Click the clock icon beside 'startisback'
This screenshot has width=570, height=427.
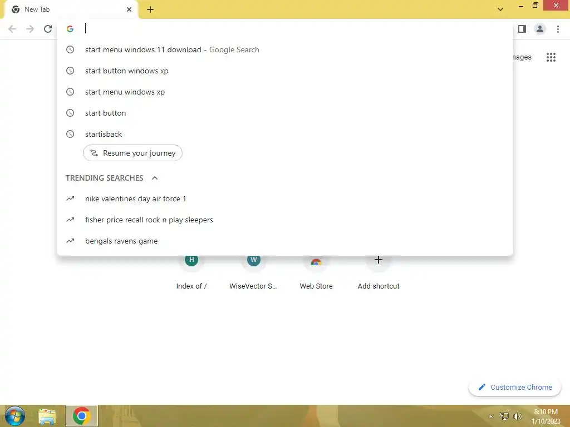click(x=70, y=134)
